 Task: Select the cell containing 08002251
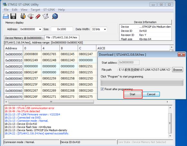87,66
